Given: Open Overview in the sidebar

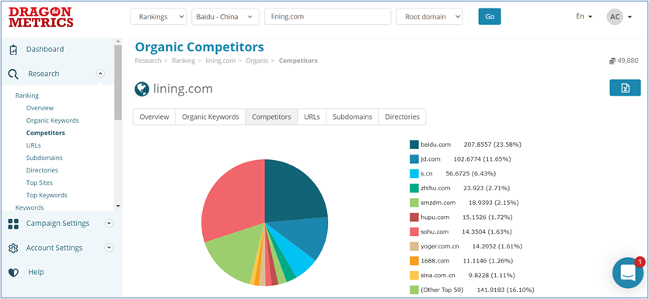Looking at the screenshot, I should (x=40, y=108).
